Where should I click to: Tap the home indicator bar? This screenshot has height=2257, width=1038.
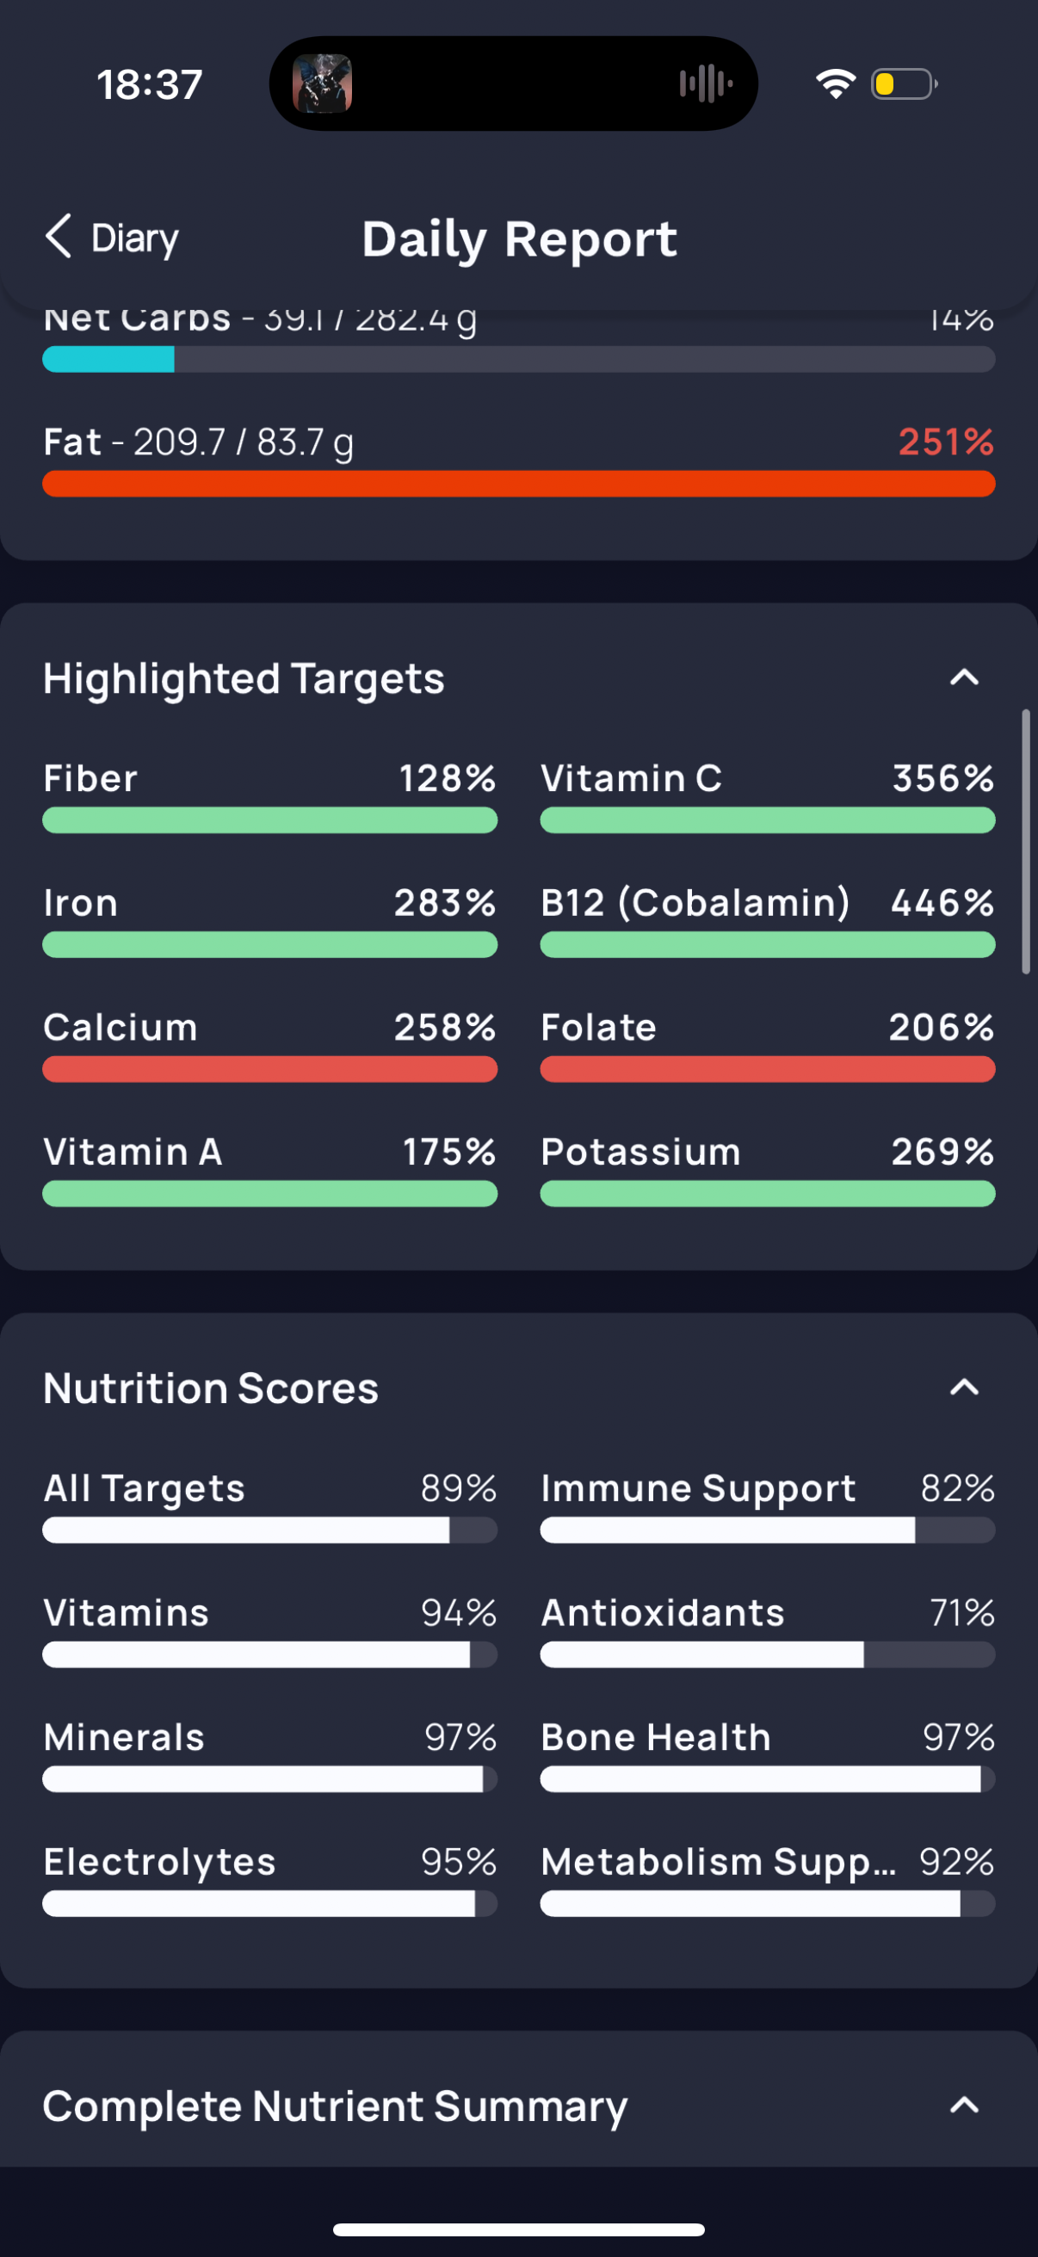click(x=518, y=2229)
